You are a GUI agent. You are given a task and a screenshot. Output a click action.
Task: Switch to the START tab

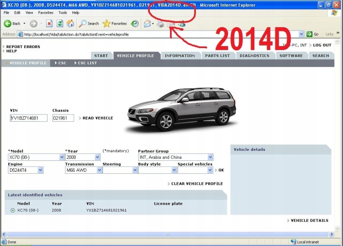[101, 56]
